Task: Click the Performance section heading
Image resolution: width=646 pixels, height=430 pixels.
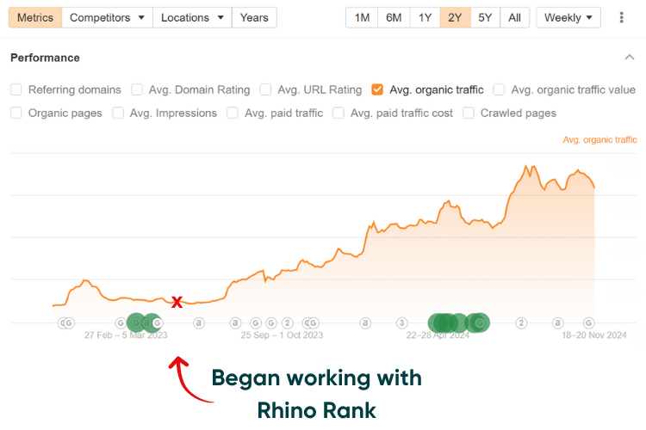Action: (45, 58)
